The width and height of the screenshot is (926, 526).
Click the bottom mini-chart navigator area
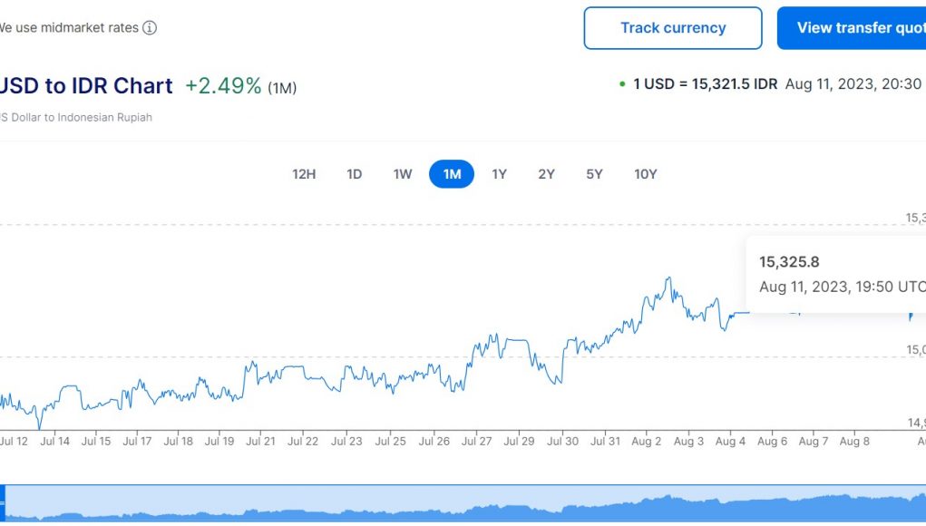point(463,503)
